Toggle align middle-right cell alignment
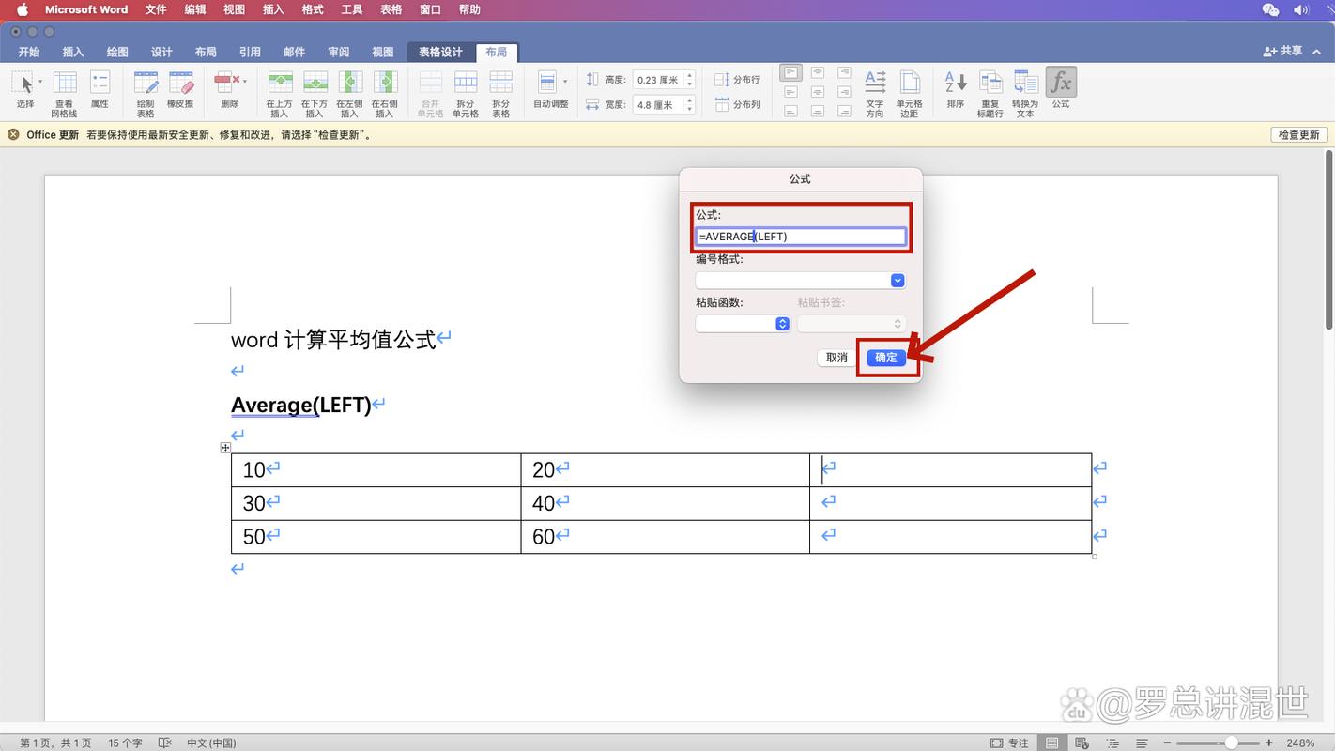Viewport: 1335px width, 751px height. pos(844,92)
